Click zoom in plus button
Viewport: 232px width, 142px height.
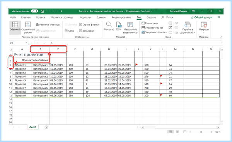[x=212, y=132]
